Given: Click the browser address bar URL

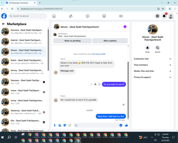Looking at the screenshot, I should pyautogui.click(x=42, y=9).
